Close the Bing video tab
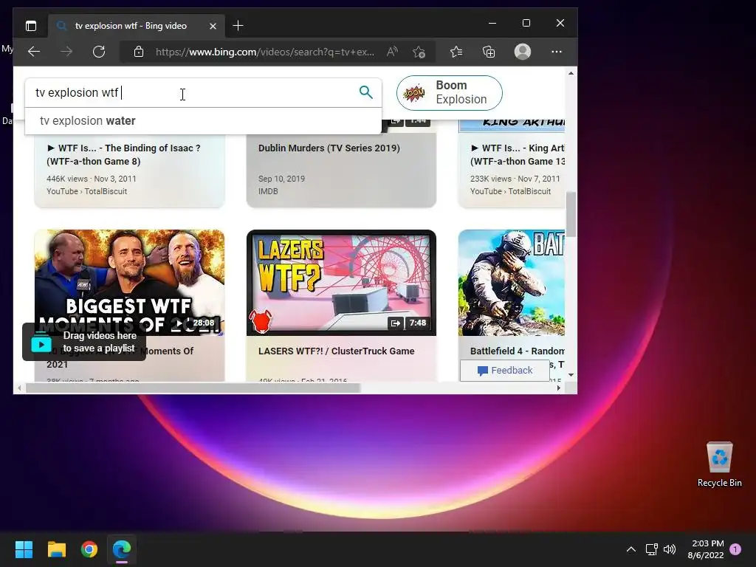756x567 pixels. point(213,26)
